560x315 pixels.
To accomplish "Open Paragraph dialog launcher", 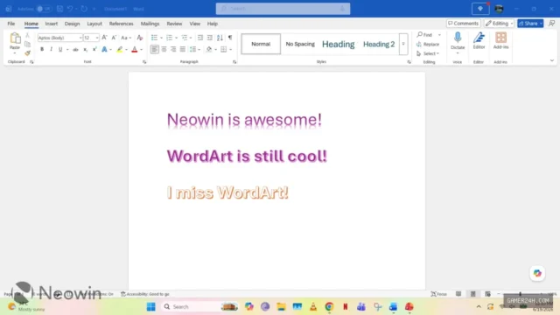I will click(x=234, y=62).
